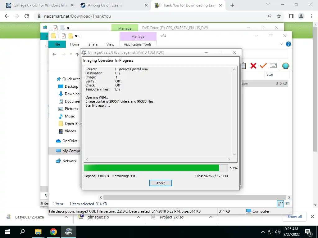Open Chrome profile avatar
The width and height of the screenshot is (318, 238).
point(301,16)
